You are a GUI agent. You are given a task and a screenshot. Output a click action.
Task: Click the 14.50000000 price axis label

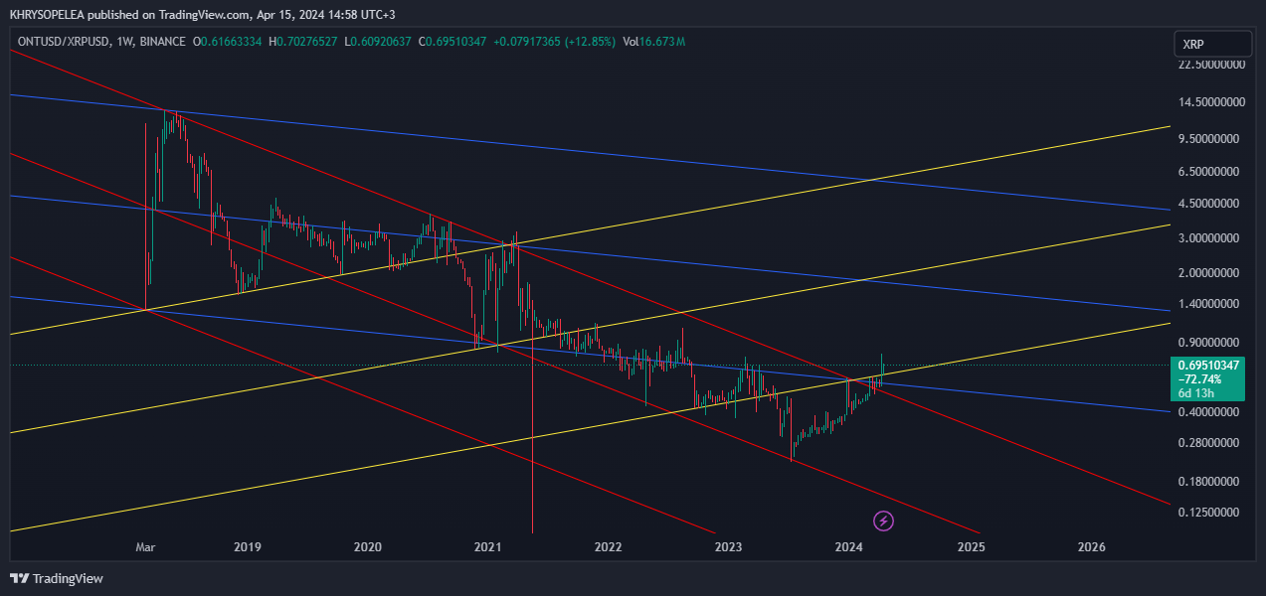coord(1211,102)
